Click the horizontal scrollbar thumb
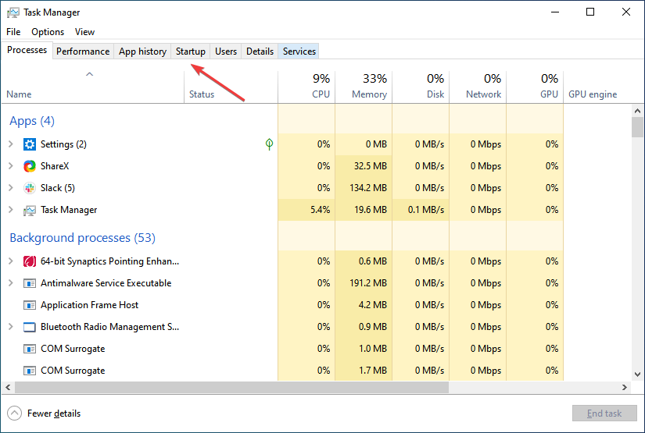Screen dimensions: 645x433 [231, 388]
